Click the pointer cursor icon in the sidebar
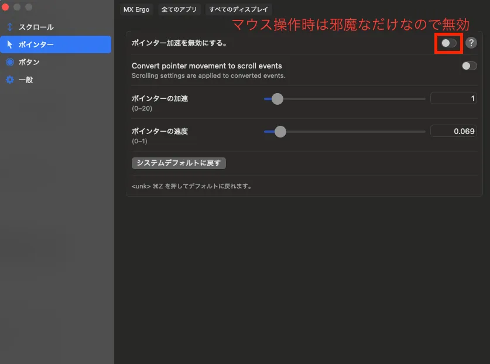This screenshot has height=364, width=490. [9, 44]
